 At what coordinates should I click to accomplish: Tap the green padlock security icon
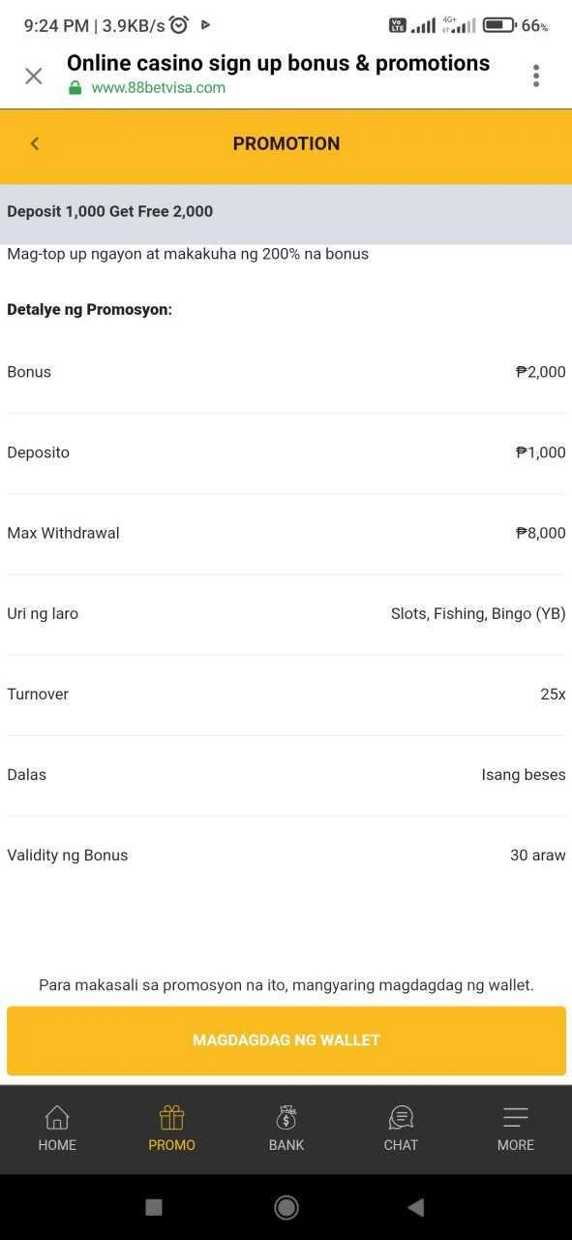(x=75, y=87)
